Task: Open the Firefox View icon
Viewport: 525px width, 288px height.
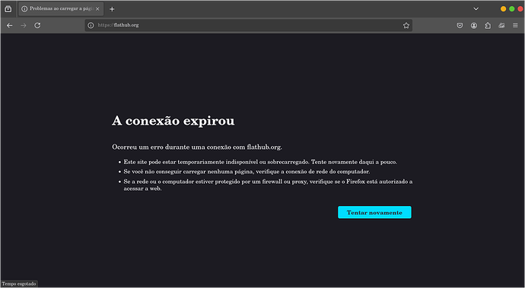Action: 8,9
